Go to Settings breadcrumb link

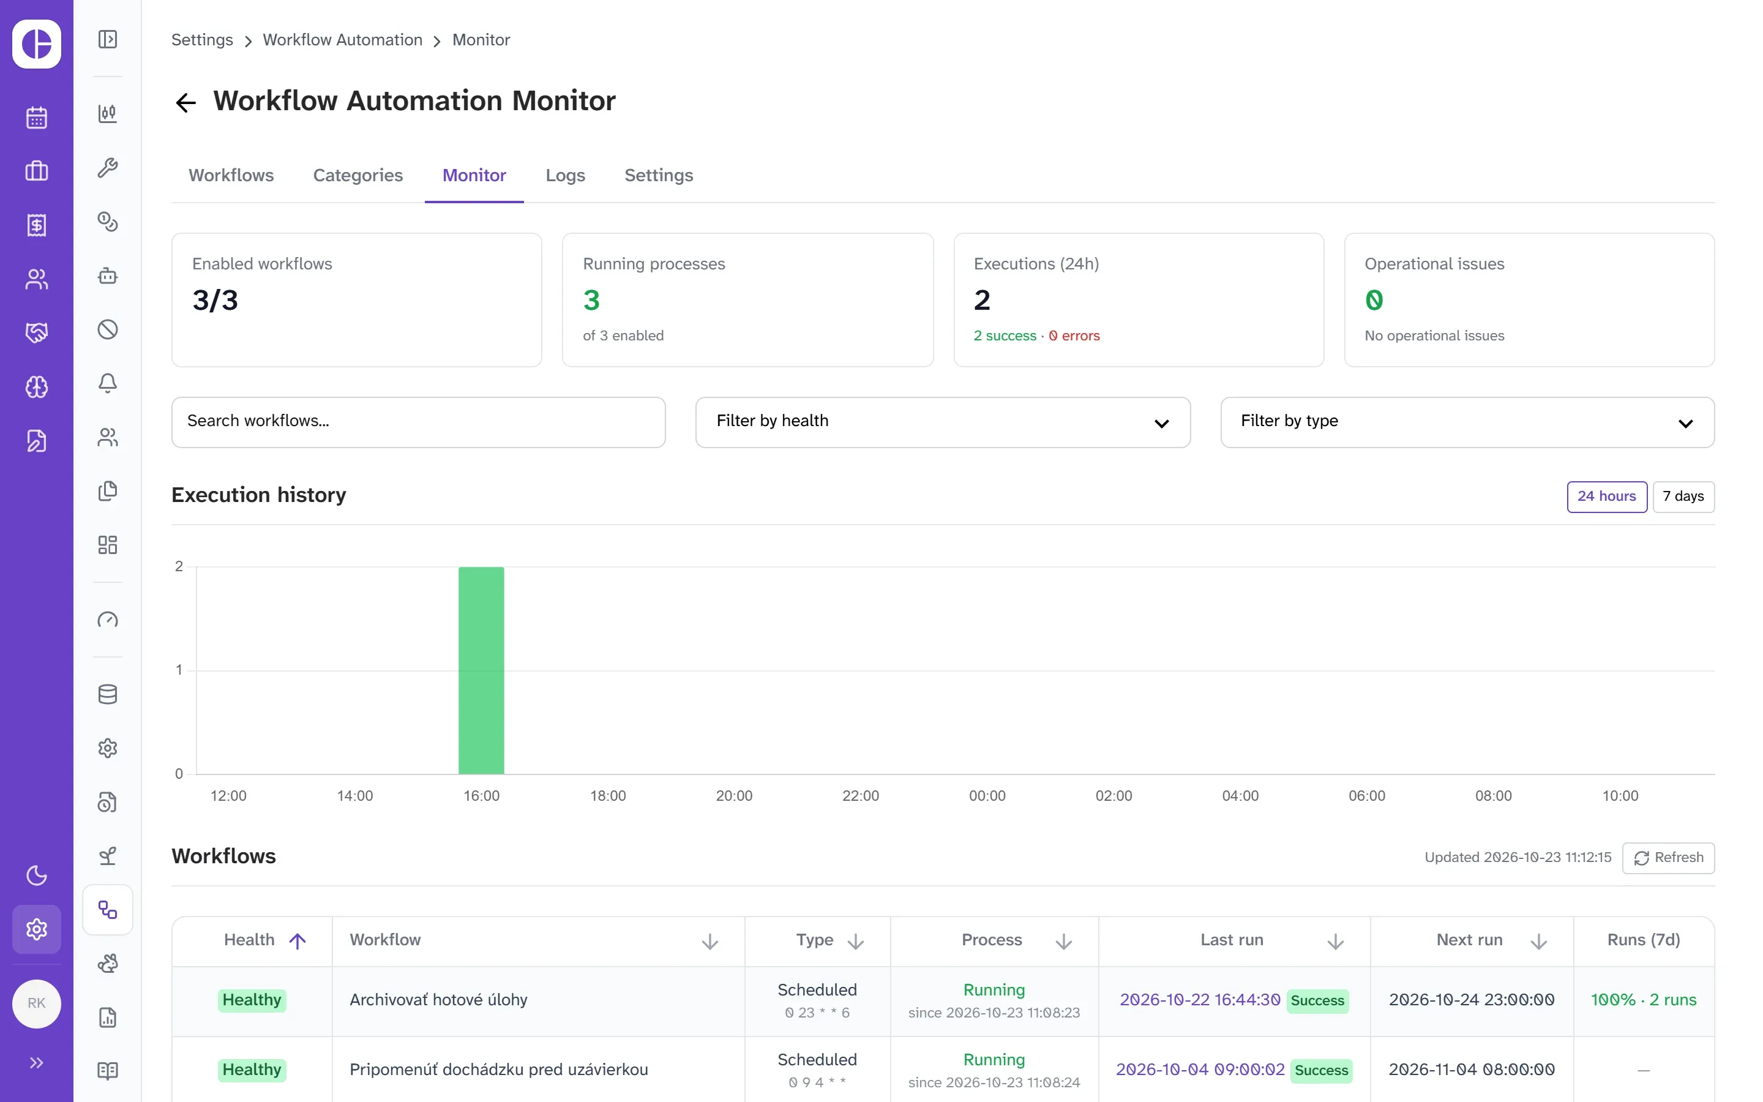point(202,40)
